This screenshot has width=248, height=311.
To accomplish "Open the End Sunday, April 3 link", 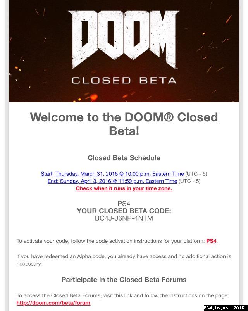I will click(112, 181).
